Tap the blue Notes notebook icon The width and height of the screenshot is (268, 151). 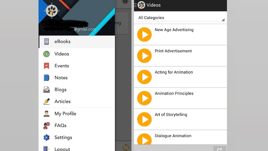tap(47, 78)
